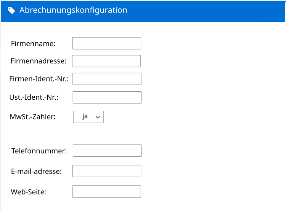The height and width of the screenshot is (210, 286).
Task: Click into the Firmennadresse text box
Action: coord(106,61)
